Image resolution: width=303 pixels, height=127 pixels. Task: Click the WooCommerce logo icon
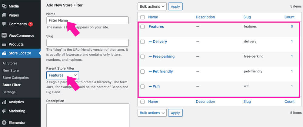(4, 35)
